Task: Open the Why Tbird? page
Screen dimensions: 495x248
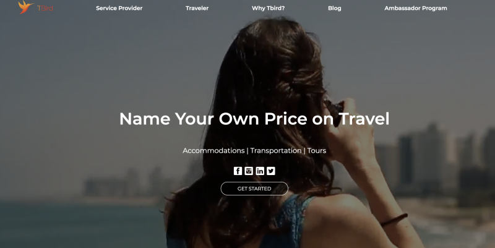Action: pos(268,8)
